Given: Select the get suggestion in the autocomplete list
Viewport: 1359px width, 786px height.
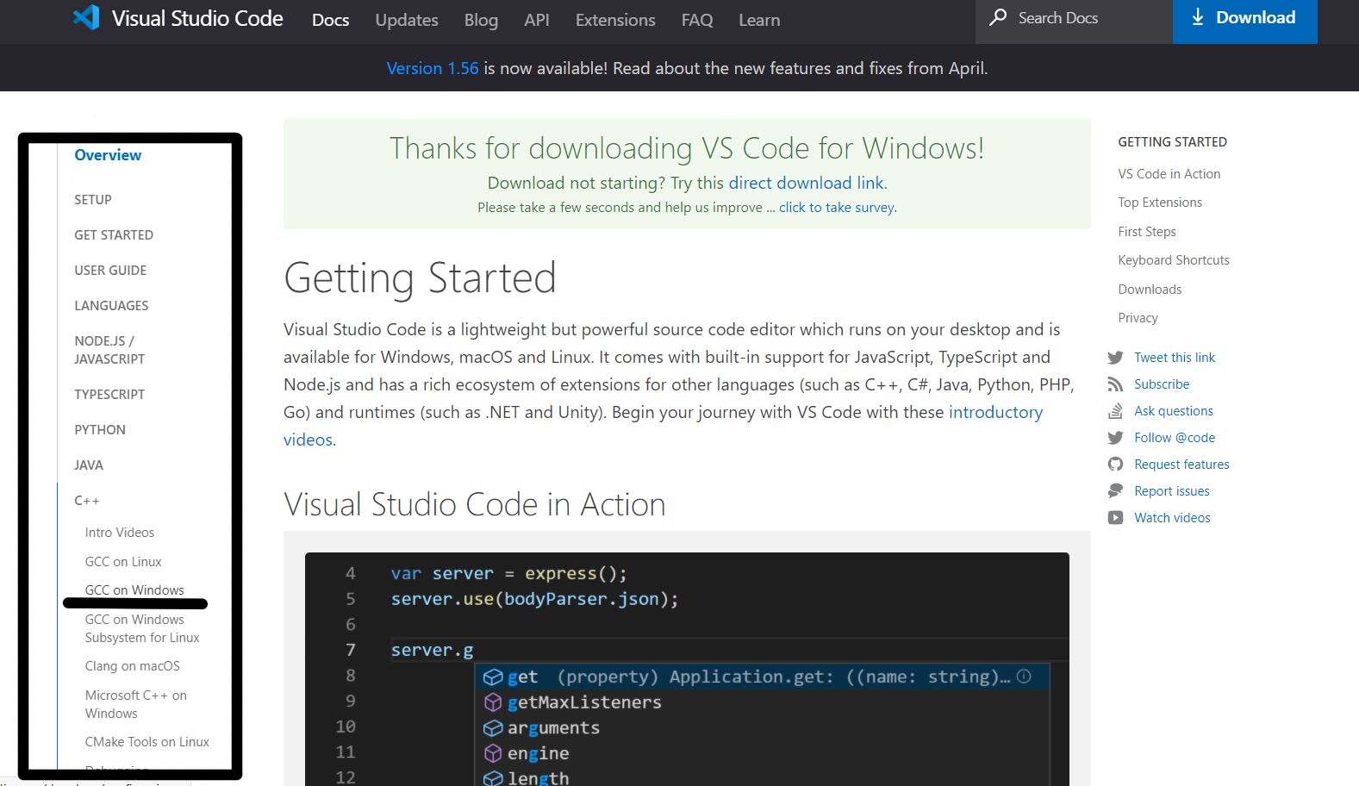Looking at the screenshot, I should 762,677.
